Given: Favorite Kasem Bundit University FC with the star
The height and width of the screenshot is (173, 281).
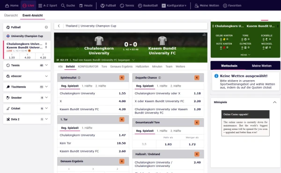Looking at the screenshot, I should pos(184,48).
